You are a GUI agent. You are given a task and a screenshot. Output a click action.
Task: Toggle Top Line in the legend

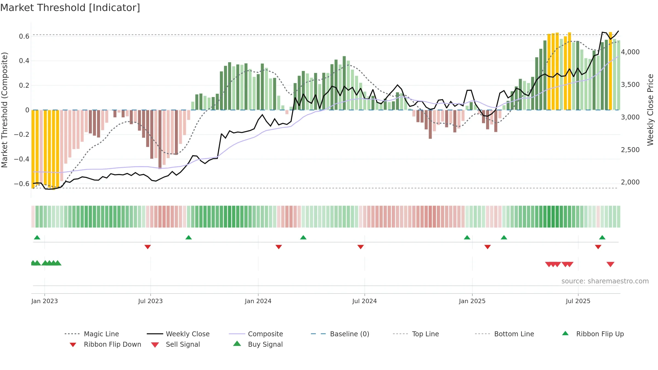pyautogui.click(x=416, y=334)
